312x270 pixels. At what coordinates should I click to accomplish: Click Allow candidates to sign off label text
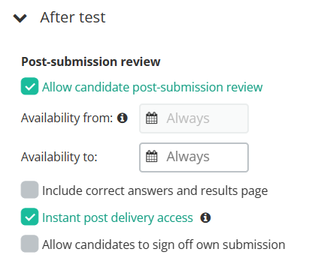click(164, 244)
